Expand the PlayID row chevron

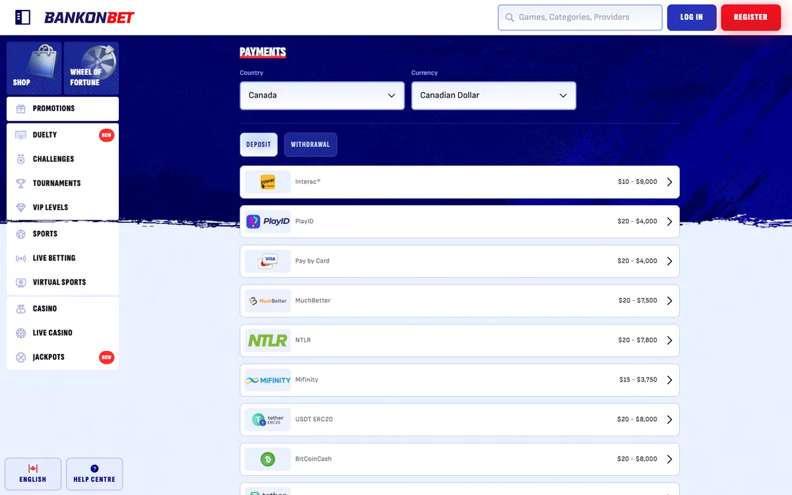[669, 222]
